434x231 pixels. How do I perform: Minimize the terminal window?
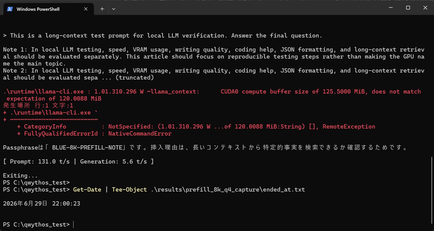point(391,8)
